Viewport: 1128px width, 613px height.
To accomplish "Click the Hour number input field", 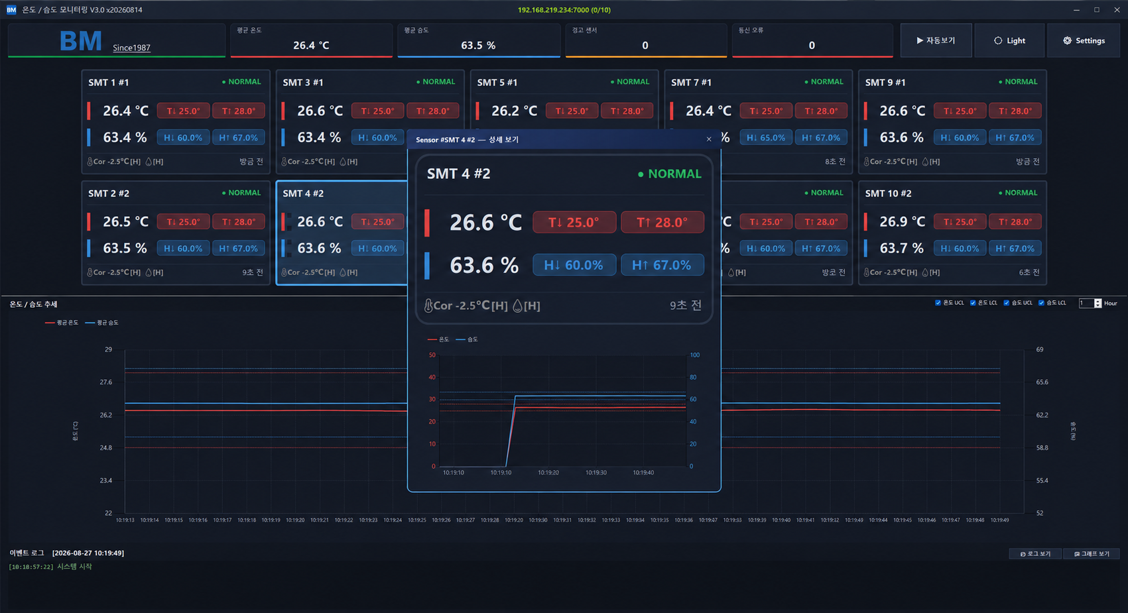I will pyautogui.click(x=1086, y=303).
